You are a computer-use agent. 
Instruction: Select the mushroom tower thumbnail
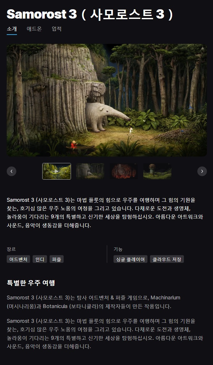click(157, 171)
